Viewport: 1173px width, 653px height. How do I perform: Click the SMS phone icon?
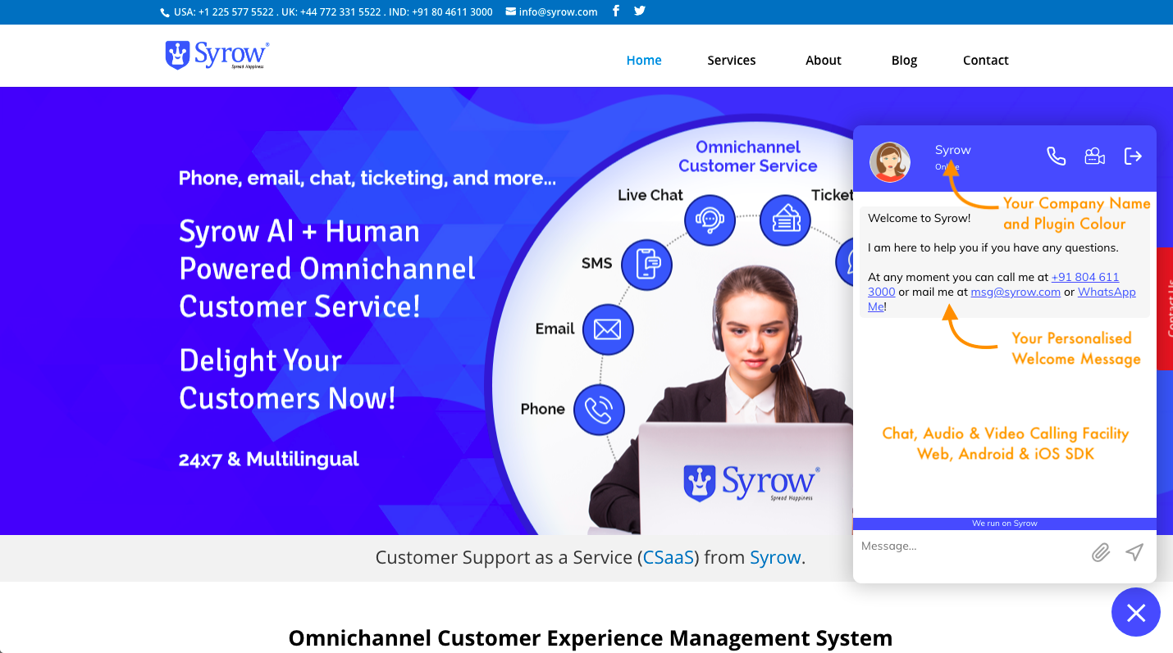click(x=646, y=265)
